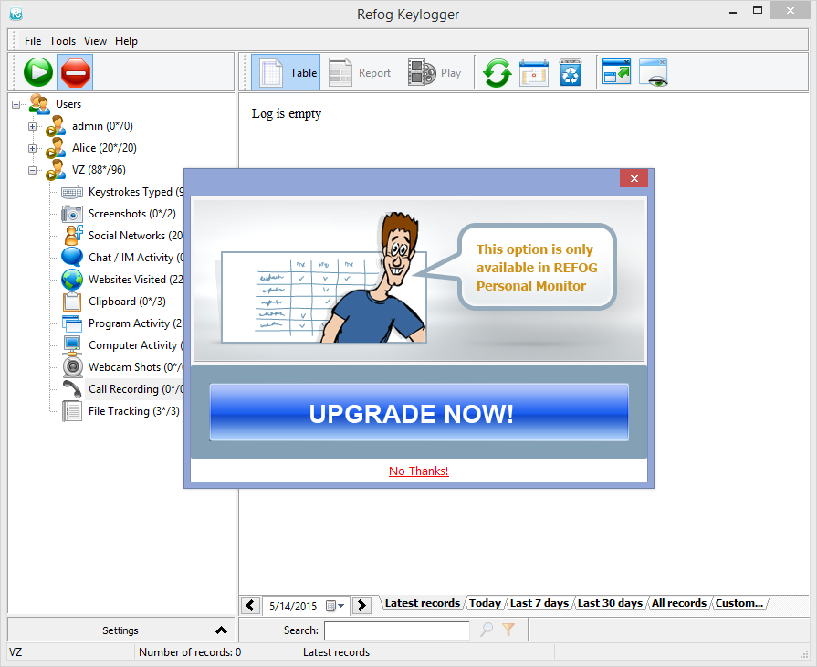Select Websites Visited globe icon
Screen dimensions: 817x667
point(72,280)
